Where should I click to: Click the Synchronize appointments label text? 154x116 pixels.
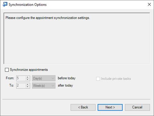(x=29, y=70)
